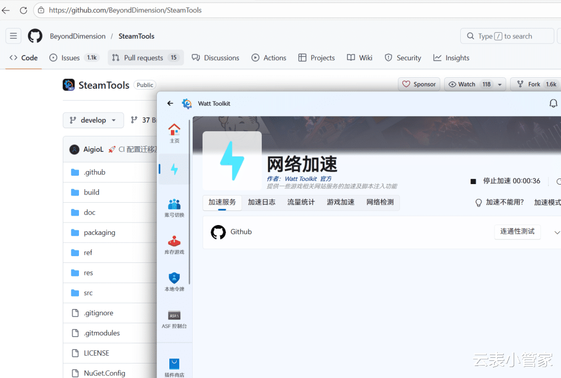Screen dimensions: 561x378
Task: Click the 加速不能用? help link
Action: tap(500, 203)
